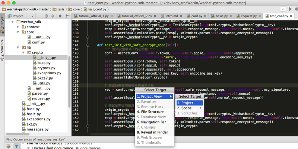Select 1. Project in the submenu
This screenshot has width=298, height=149.
[x=190, y=103]
